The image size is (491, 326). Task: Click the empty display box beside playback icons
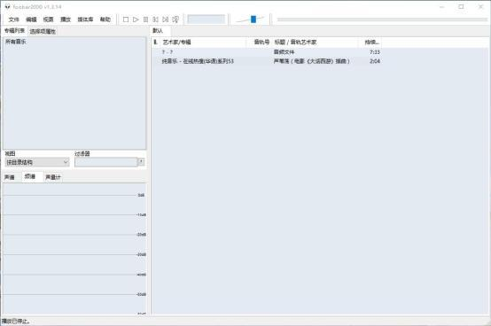(x=206, y=19)
